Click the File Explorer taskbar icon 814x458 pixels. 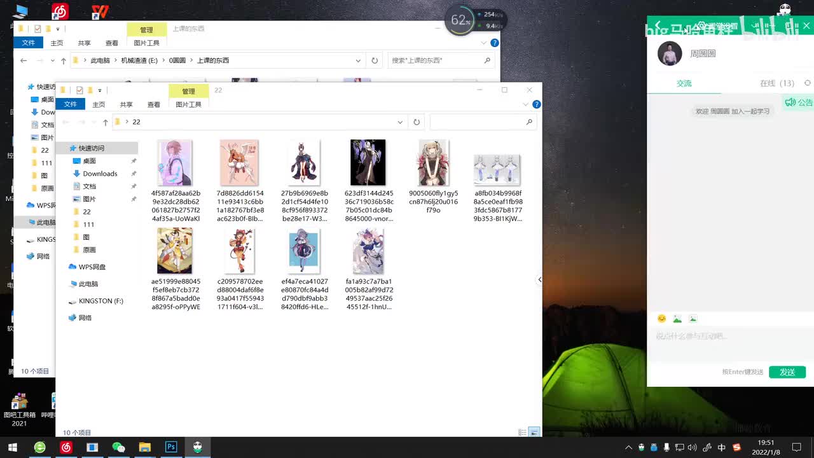145,447
